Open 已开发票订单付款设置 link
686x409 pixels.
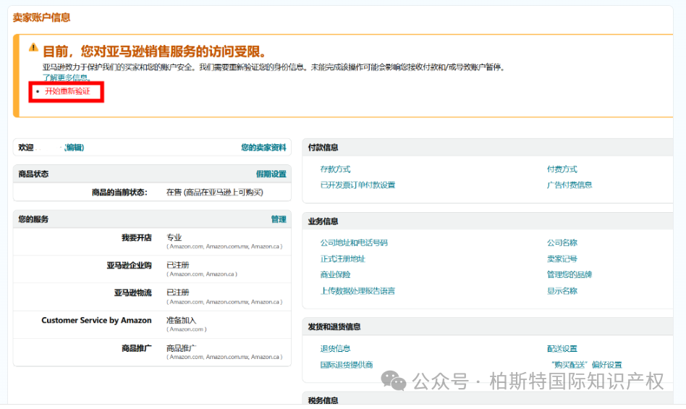357,185
